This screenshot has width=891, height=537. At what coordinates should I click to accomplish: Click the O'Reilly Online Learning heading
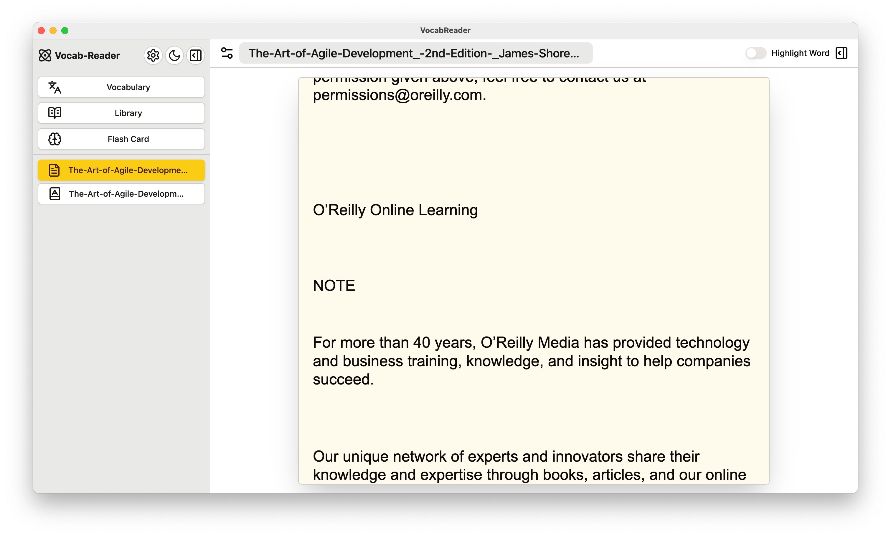395,210
